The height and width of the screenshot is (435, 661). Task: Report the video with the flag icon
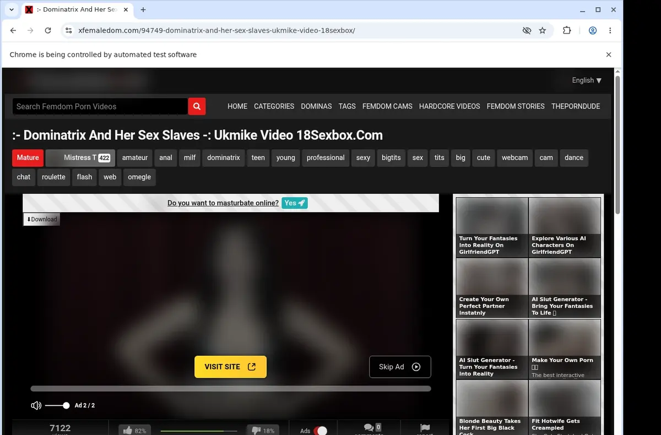(425, 428)
